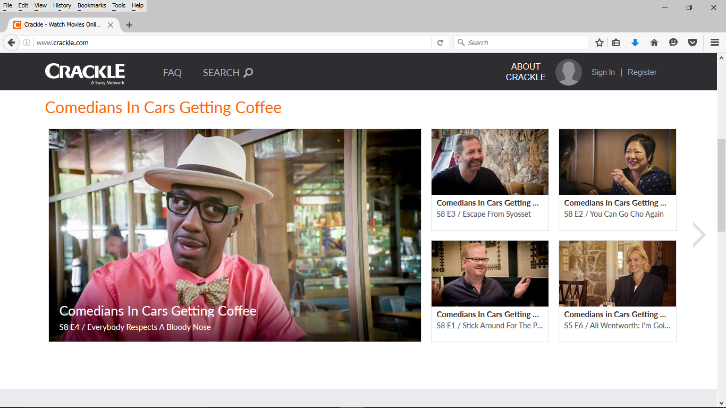This screenshot has width=726, height=408.
Task: Open site information icon in address bar
Action: 27,42
